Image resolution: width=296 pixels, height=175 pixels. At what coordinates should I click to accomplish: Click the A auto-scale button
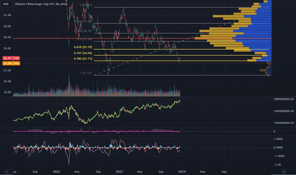coord(284,171)
